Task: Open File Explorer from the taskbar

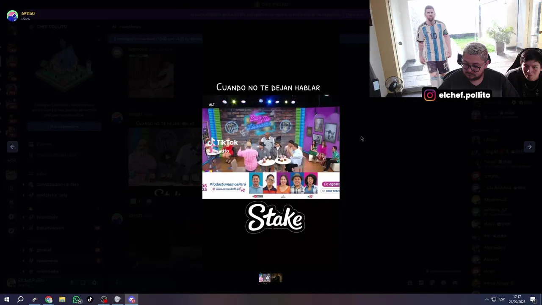Action: [62, 299]
